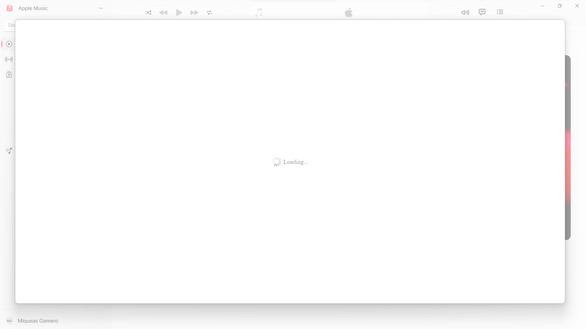The width and height of the screenshot is (586, 329).
Task: Click the previous track rewind button
Action: pos(163,12)
